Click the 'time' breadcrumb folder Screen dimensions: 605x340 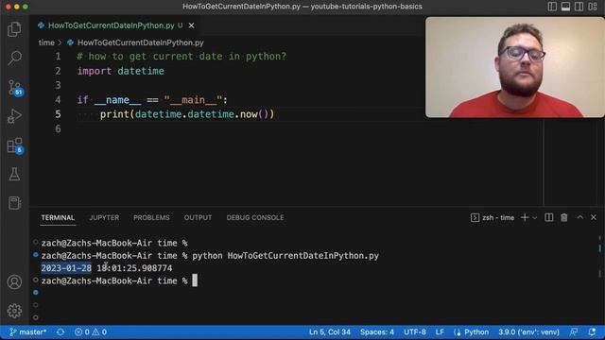click(x=46, y=42)
